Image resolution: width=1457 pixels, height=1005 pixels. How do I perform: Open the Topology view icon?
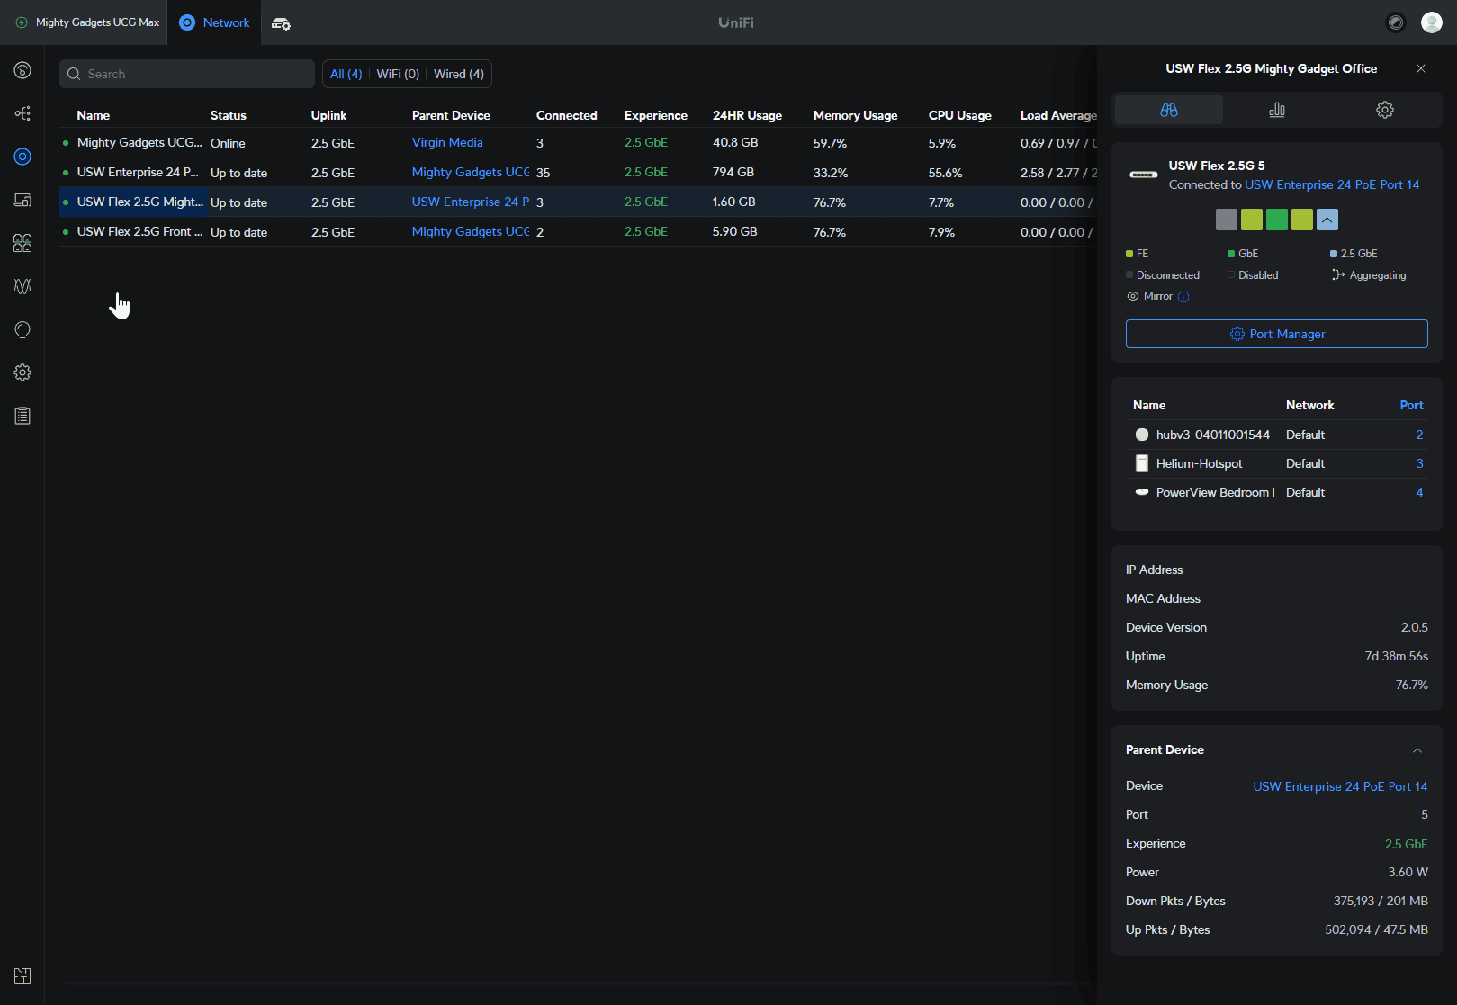(x=22, y=113)
